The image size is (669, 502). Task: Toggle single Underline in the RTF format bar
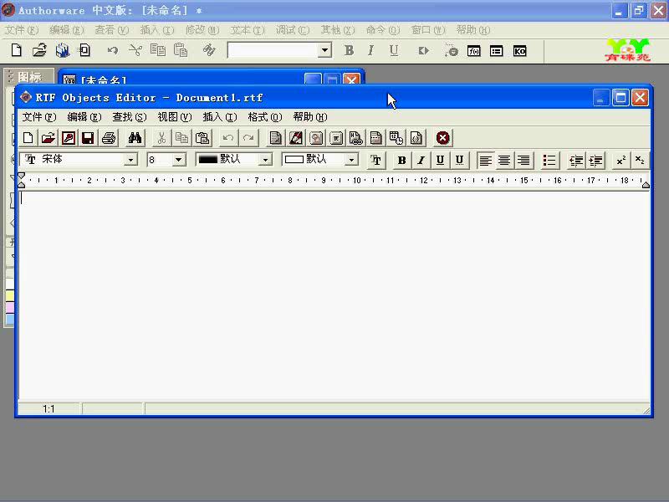[441, 161]
